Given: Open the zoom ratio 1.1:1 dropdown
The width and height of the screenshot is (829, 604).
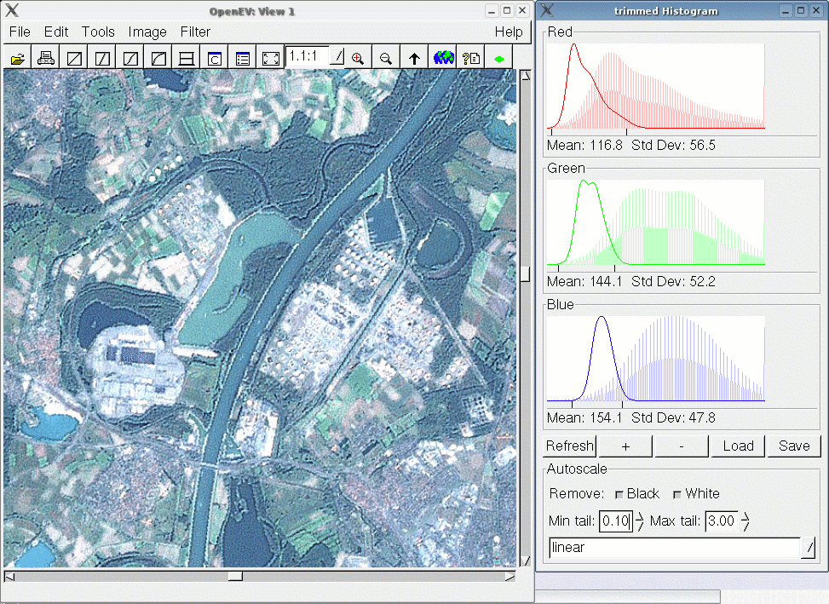Looking at the screenshot, I should 337,57.
